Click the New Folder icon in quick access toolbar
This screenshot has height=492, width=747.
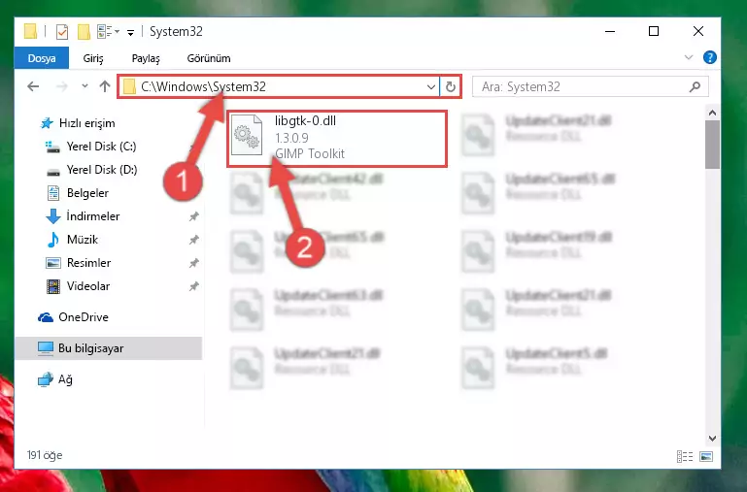click(84, 32)
